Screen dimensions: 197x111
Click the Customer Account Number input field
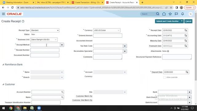click(46, 92)
